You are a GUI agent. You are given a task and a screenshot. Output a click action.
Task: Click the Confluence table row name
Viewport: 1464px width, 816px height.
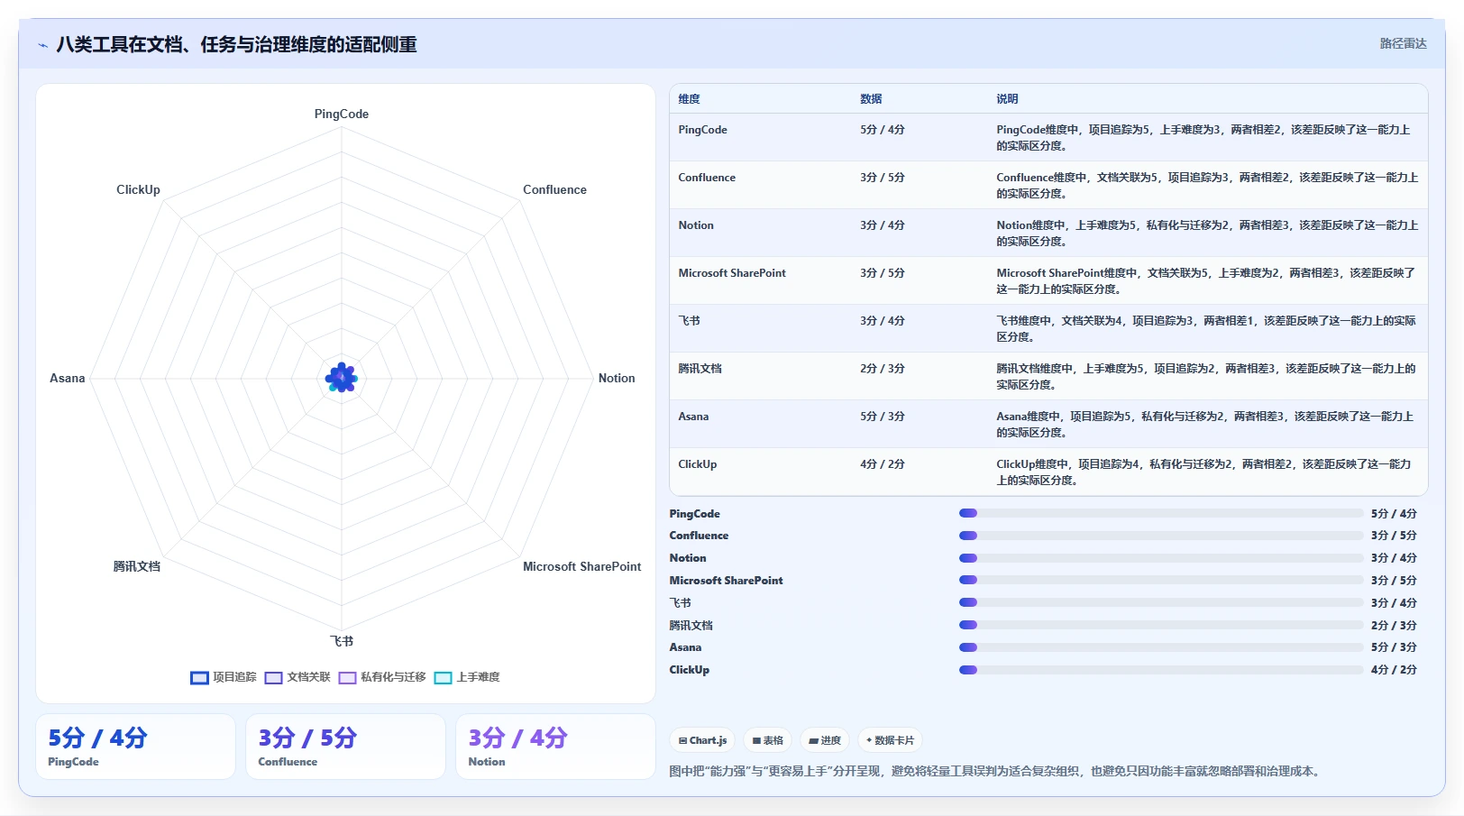click(x=707, y=178)
